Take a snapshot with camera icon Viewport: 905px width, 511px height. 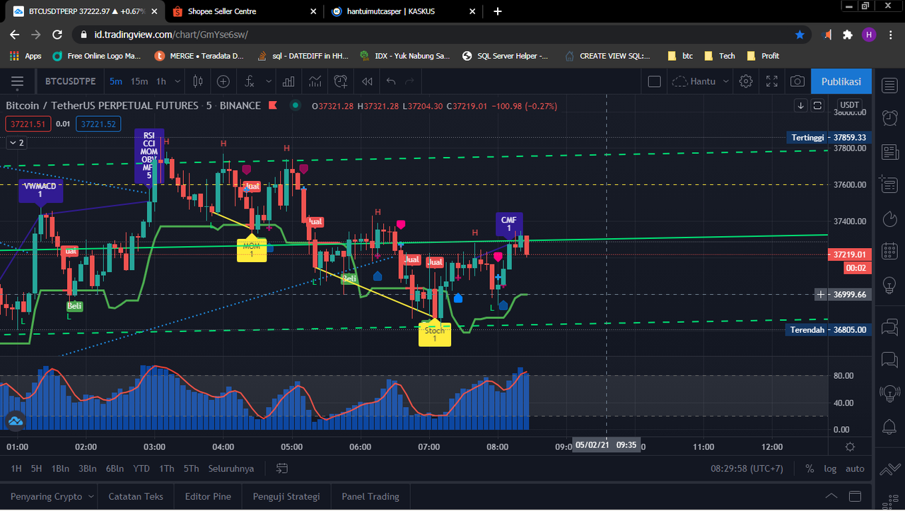798,81
